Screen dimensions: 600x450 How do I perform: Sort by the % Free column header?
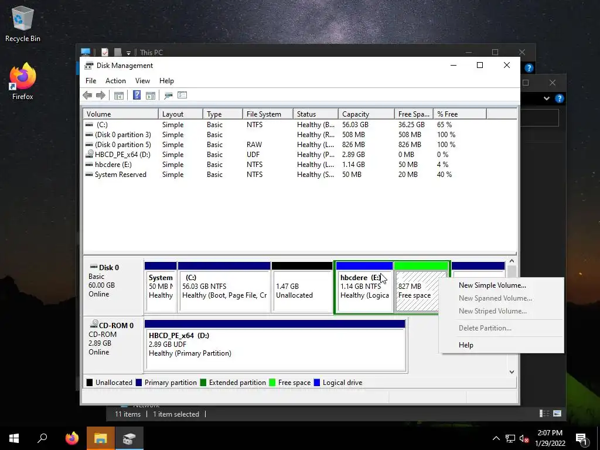460,114
